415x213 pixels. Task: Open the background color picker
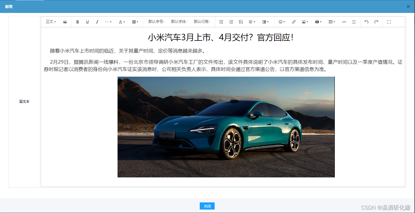(x=135, y=22)
